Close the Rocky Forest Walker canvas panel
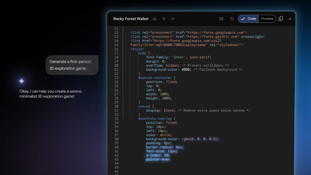The height and width of the screenshot is (175, 311). point(290,19)
